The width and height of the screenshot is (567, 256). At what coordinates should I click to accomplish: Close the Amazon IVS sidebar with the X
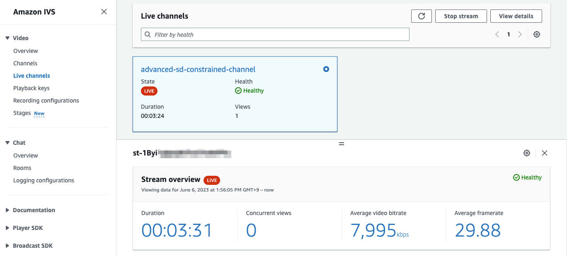(104, 12)
